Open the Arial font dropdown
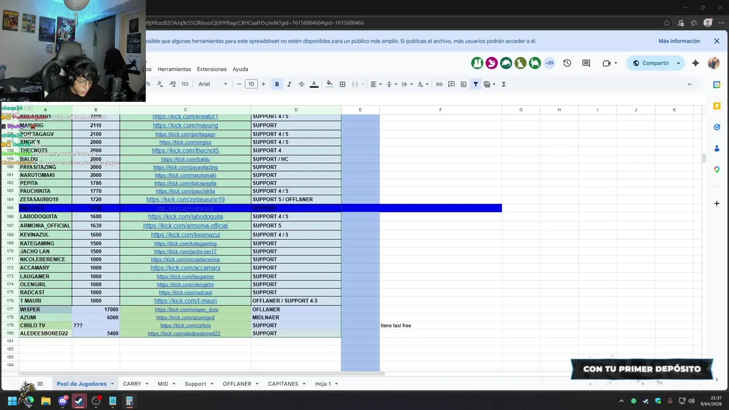 212,84
